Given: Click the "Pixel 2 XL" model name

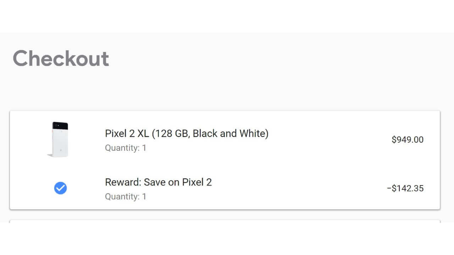Looking at the screenshot, I should coord(127,134).
